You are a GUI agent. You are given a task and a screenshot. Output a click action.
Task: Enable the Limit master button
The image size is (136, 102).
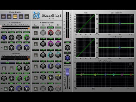pos(27,16)
